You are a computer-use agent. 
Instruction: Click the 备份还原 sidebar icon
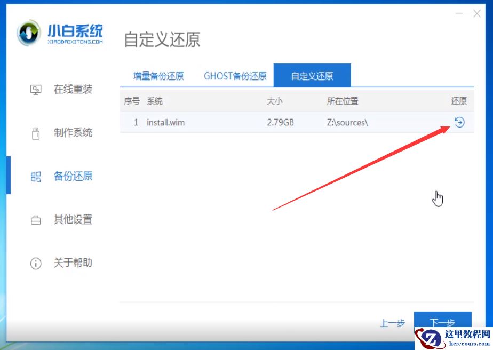pos(35,176)
